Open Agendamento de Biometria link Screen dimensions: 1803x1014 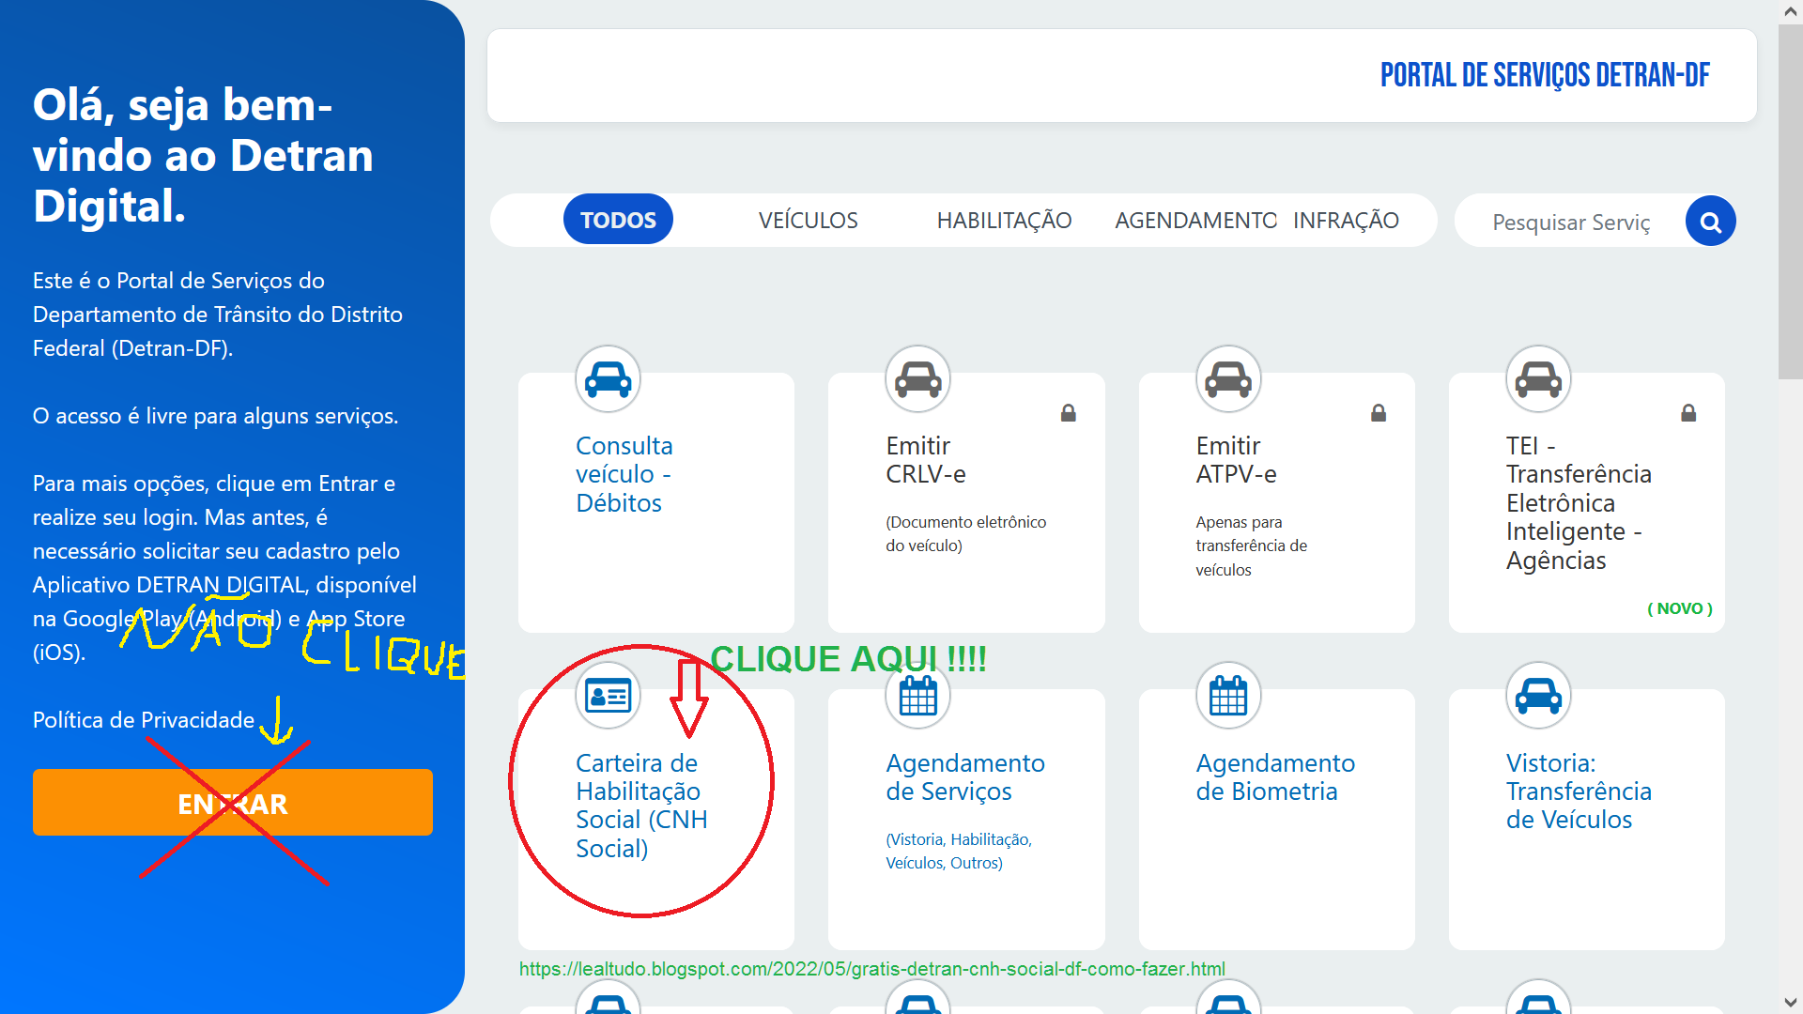(1275, 776)
